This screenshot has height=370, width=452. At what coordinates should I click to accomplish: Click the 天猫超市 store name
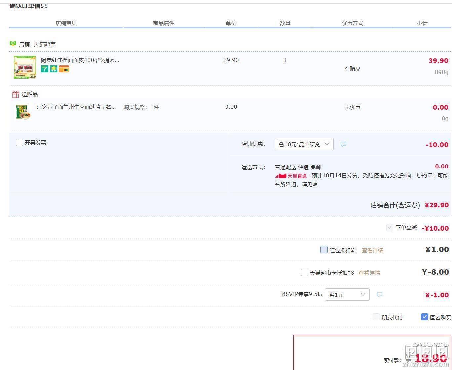[x=45, y=44]
